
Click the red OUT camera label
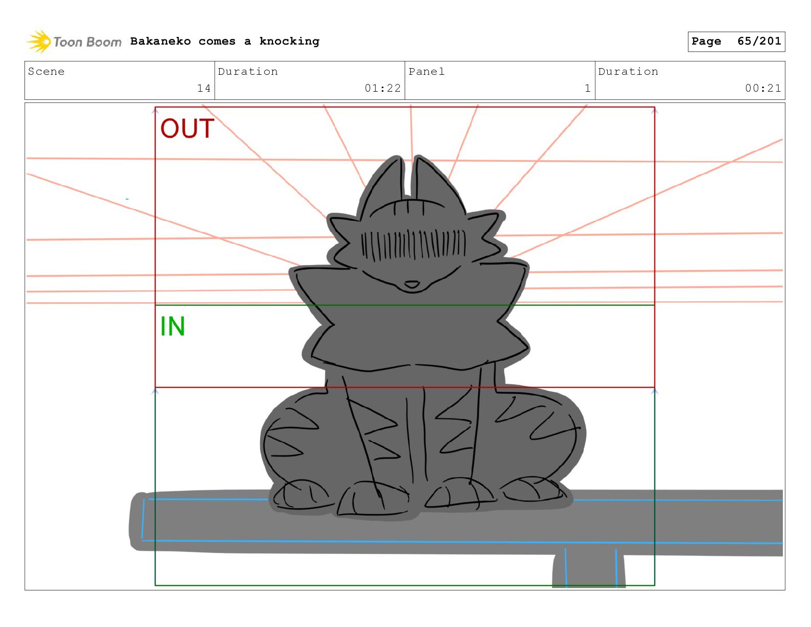[187, 129]
